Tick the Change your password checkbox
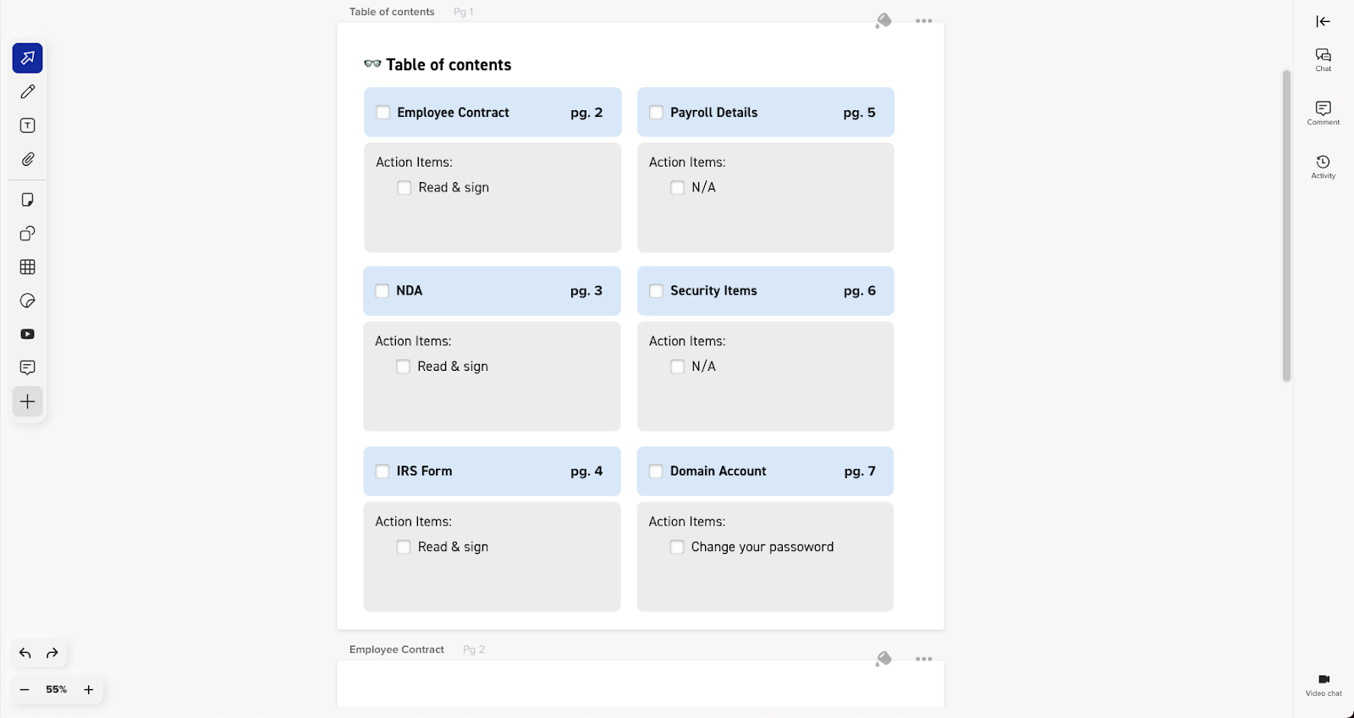 pos(677,547)
